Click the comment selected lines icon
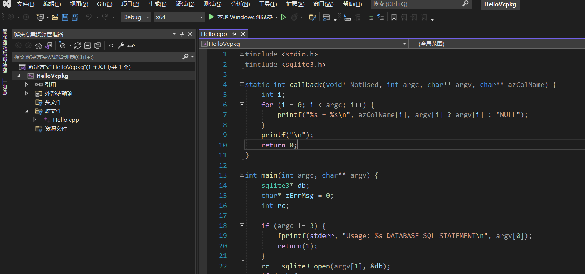The image size is (585, 274). [x=370, y=17]
